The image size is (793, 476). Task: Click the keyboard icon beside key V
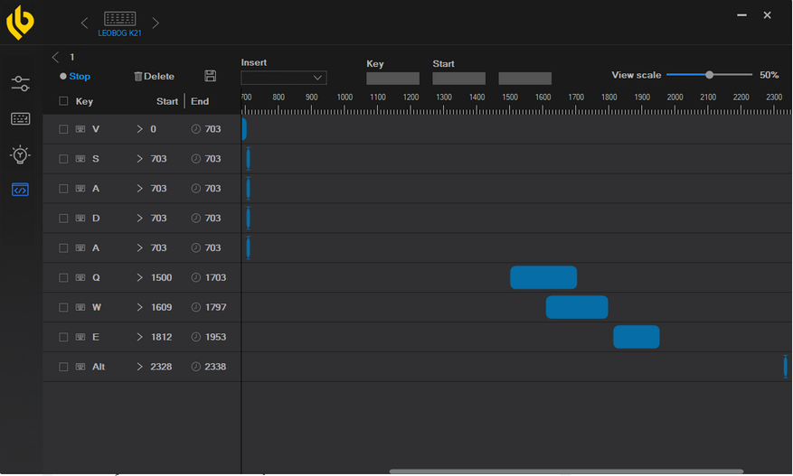[80, 129]
